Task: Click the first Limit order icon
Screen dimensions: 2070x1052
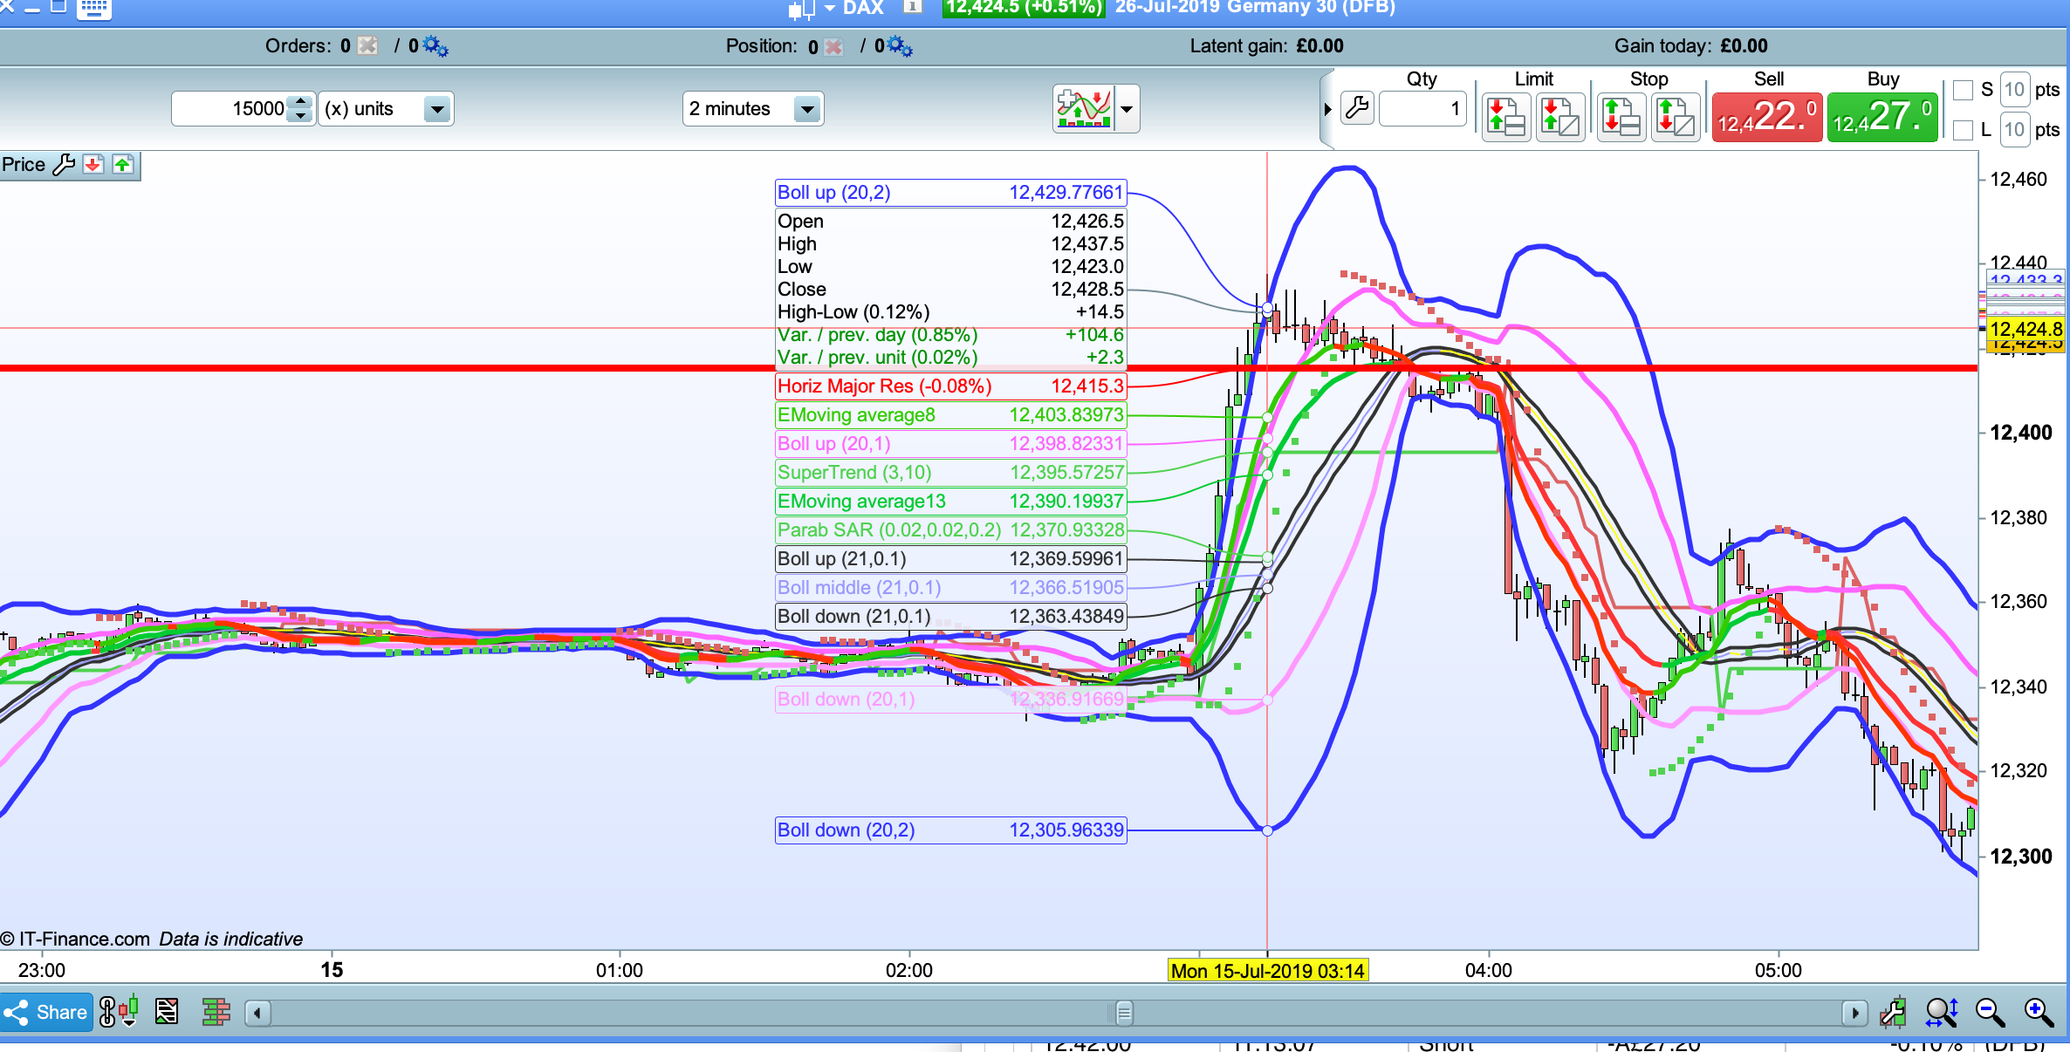Action: click(x=1505, y=116)
